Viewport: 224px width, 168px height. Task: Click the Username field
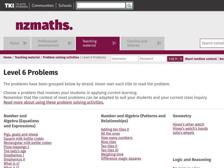tap(124, 59)
